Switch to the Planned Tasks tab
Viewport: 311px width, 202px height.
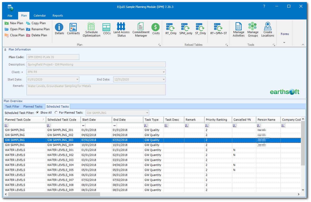click(33, 107)
